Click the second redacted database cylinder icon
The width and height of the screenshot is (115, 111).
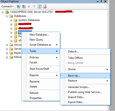tap(16, 28)
